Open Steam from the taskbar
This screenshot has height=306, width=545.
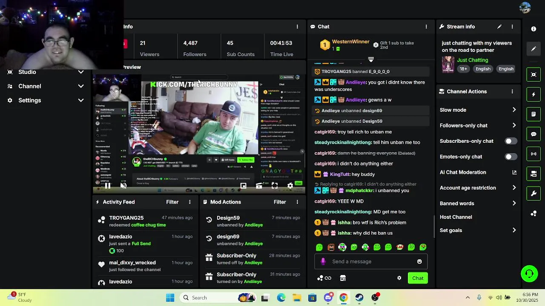(x=359, y=297)
